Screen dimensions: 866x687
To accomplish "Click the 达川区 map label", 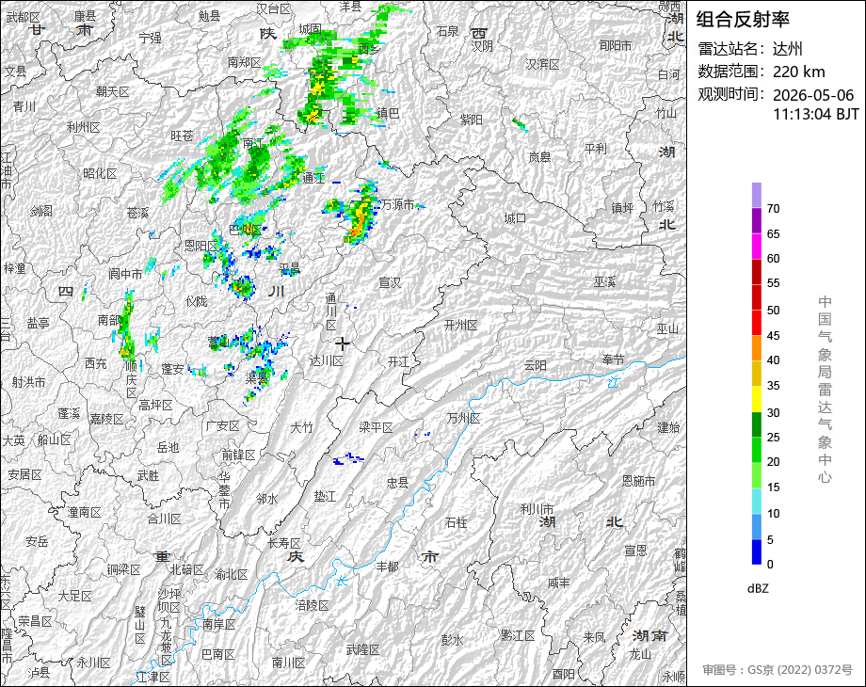I will [326, 360].
